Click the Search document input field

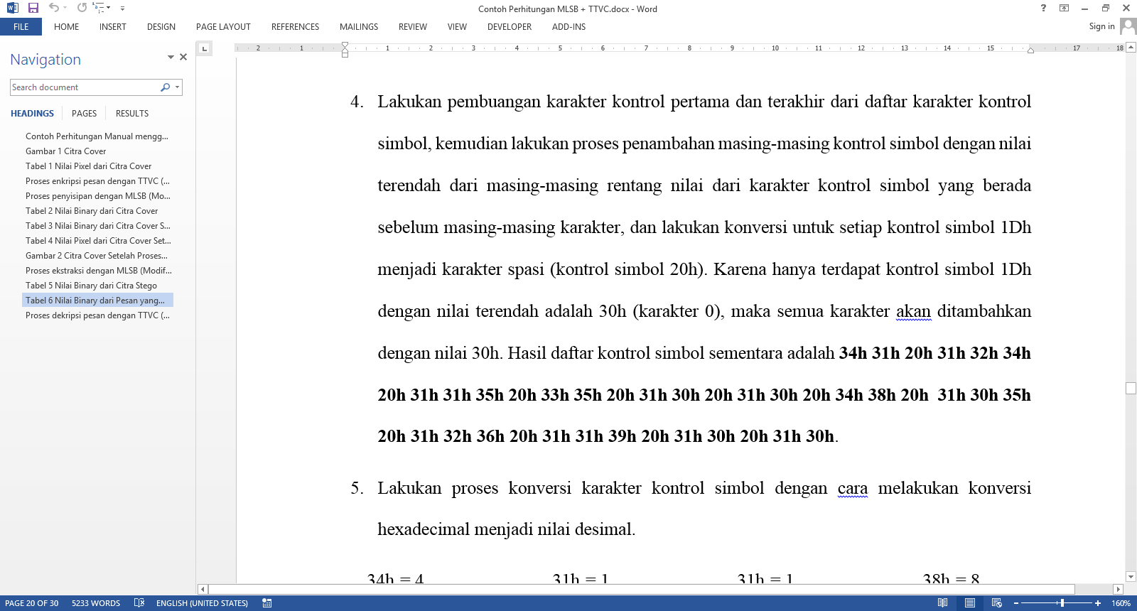84,87
